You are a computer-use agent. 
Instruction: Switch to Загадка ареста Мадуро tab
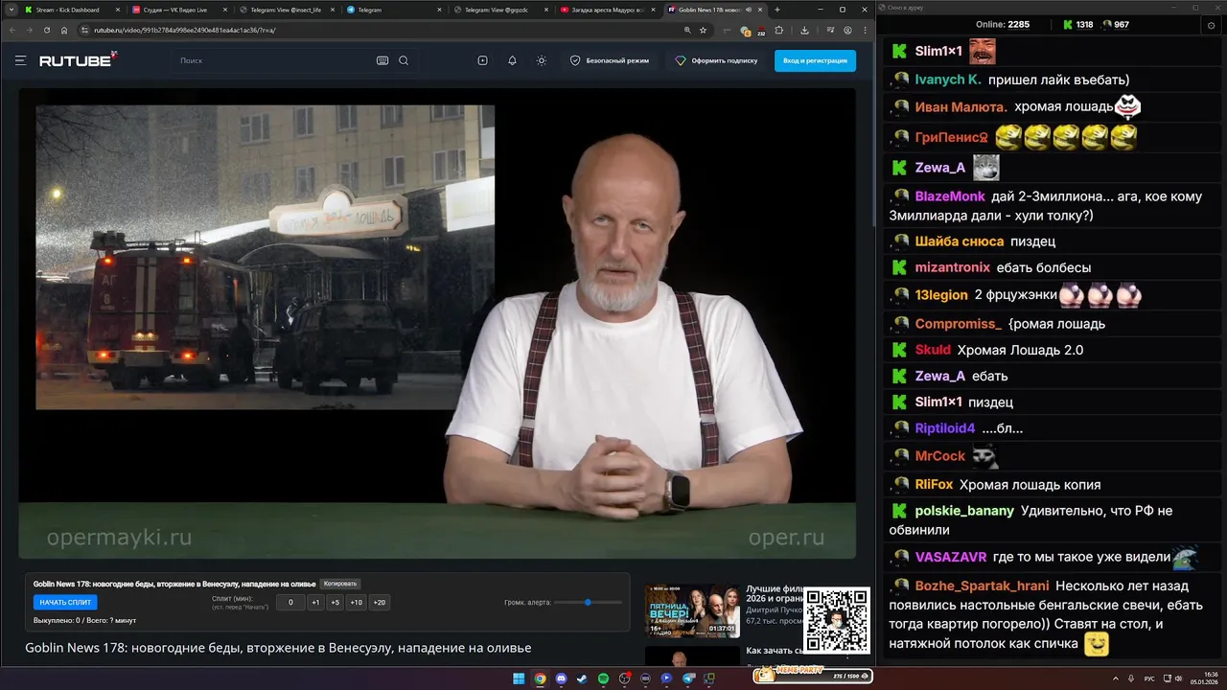[607, 10]
